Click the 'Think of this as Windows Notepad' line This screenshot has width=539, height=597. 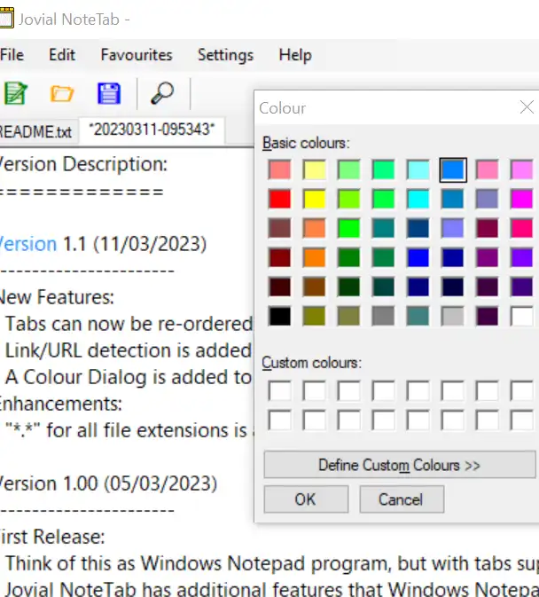(271, 564)
